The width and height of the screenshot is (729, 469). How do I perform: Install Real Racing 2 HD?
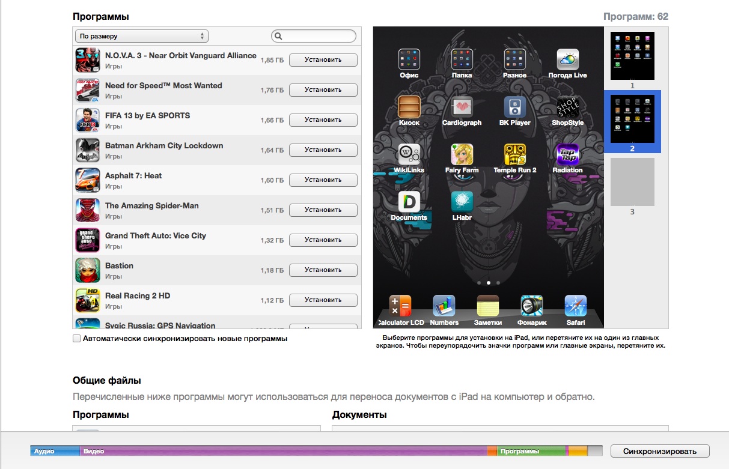click(323, 300)
